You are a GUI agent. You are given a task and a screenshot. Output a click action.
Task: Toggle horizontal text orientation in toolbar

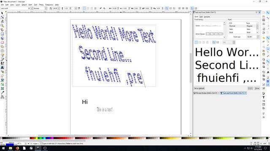pyautogui.click(x=167, y=8)
